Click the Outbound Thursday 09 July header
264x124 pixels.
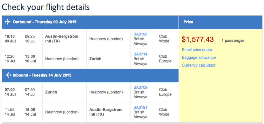45,22
